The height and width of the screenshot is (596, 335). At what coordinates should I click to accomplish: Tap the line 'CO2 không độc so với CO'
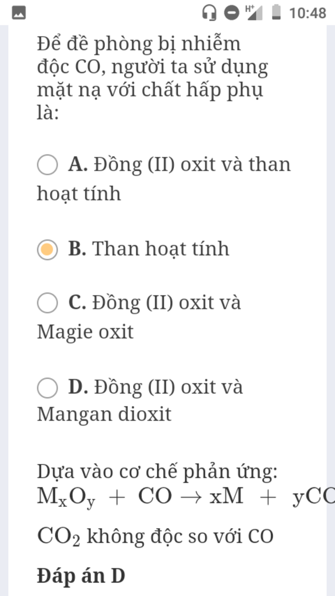point(155,537)
